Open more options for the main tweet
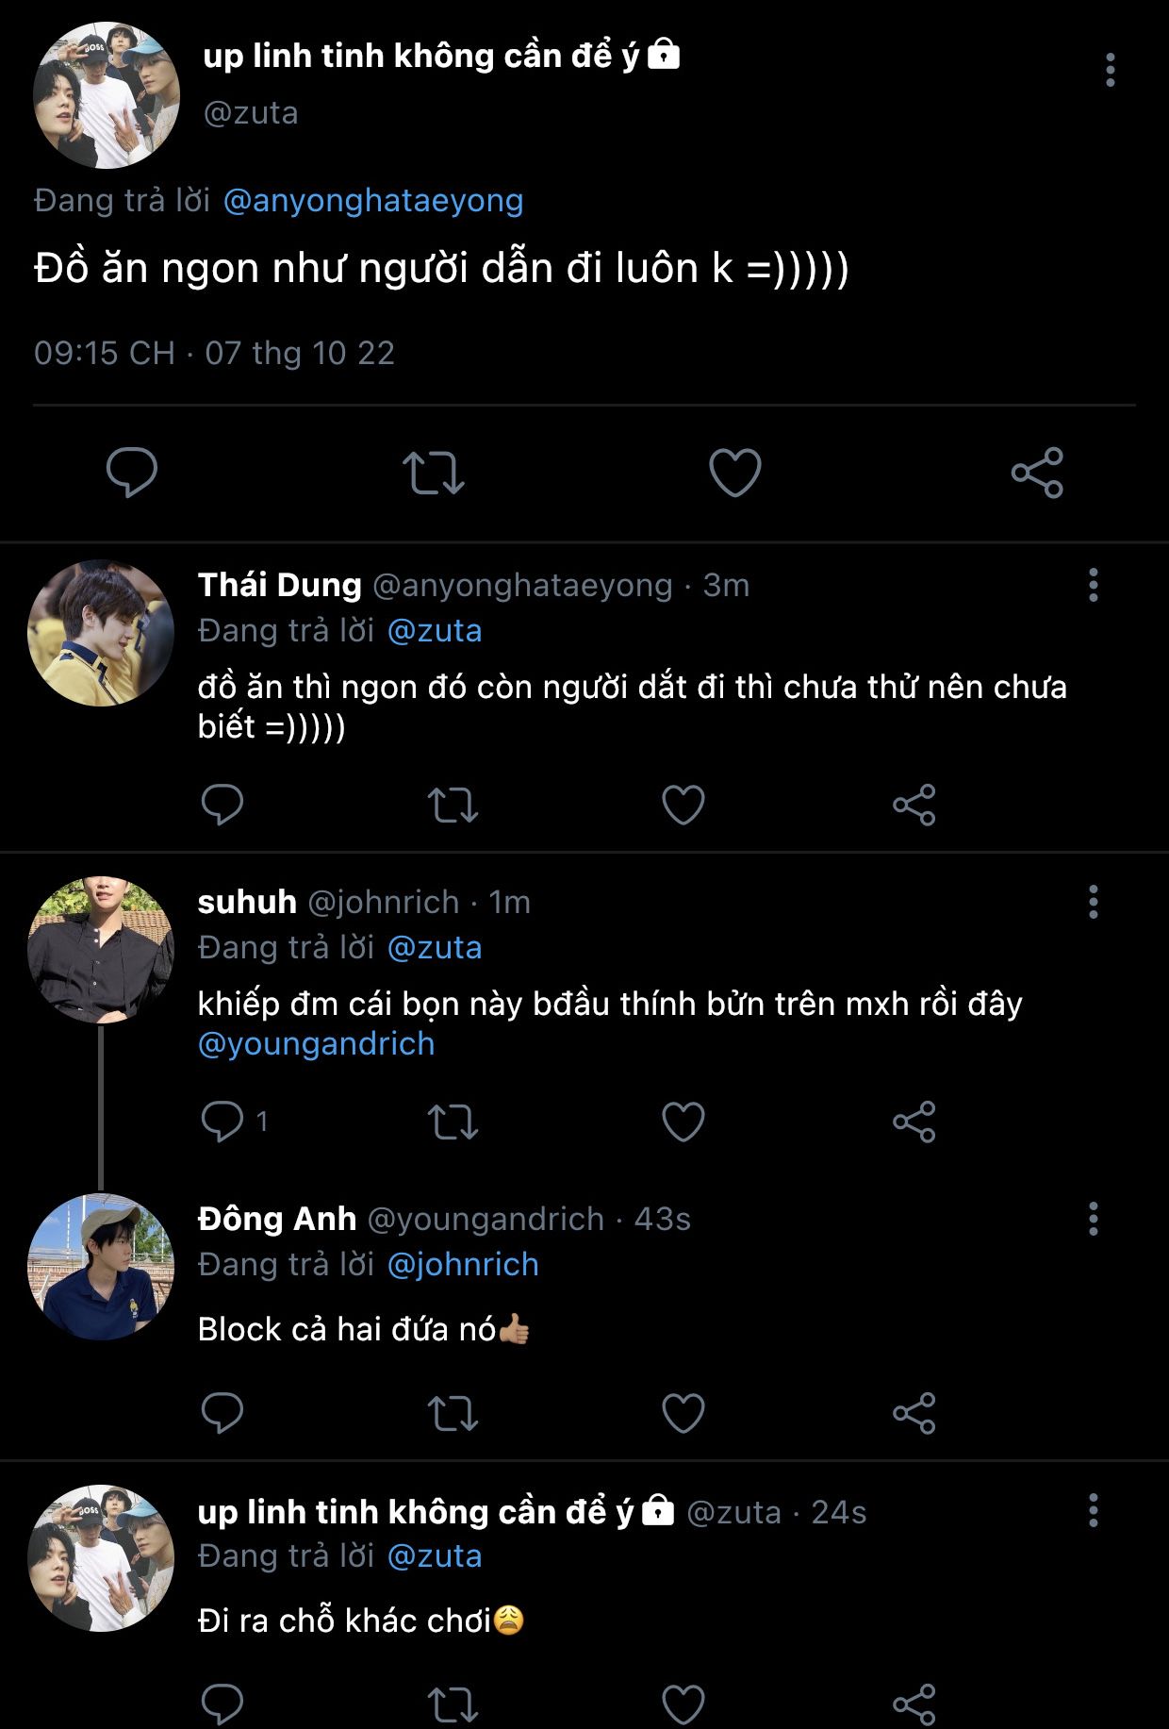This screenshot has height=1729, width=1169. (1111, 71)
